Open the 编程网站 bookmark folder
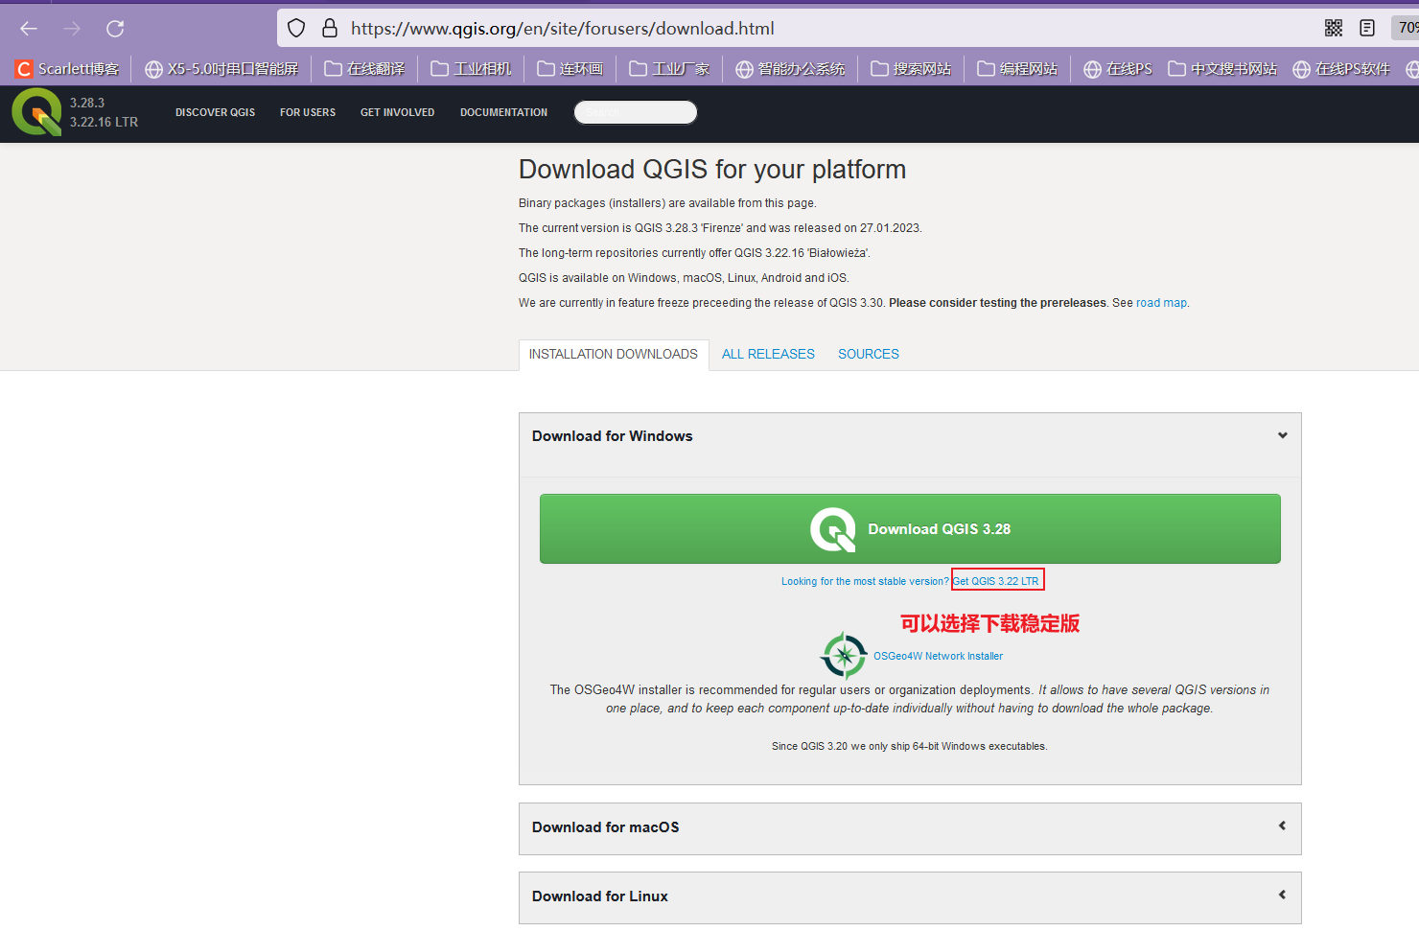This screenshot has width=1419, height=931. pyautogui.click(x=1017, y=69)
